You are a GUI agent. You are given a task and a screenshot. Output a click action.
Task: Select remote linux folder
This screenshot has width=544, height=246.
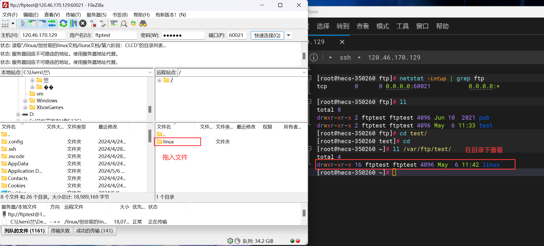pyautogui.click(x=168, y=142)
